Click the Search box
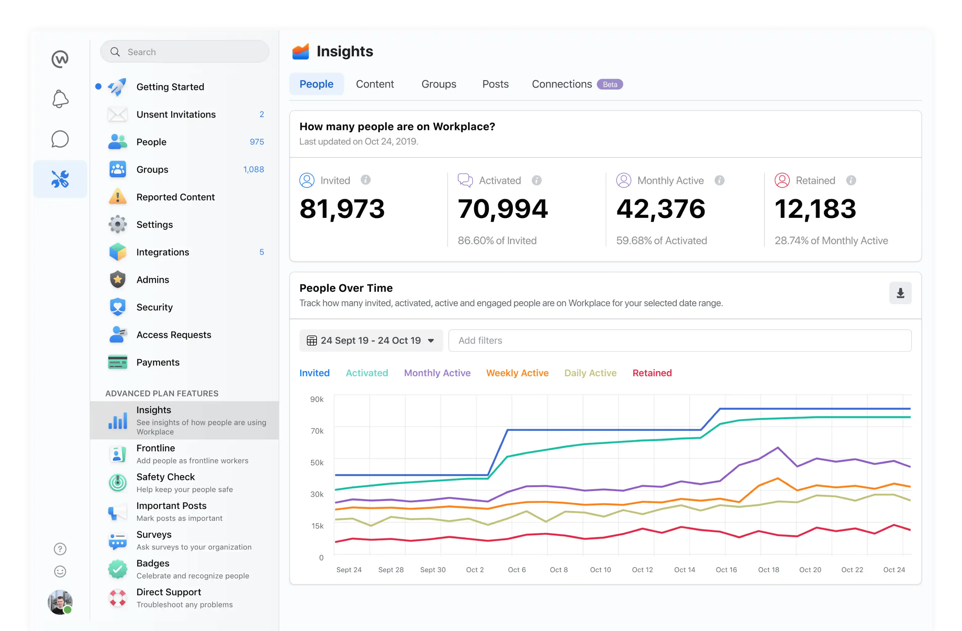This screenshot has height=631, width=962. click(x=185, y=52)
